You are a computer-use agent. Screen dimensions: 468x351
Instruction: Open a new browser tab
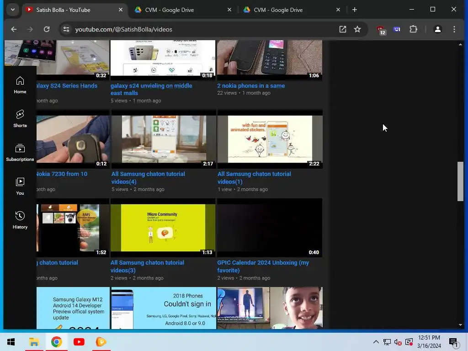[x=355, y=10]
